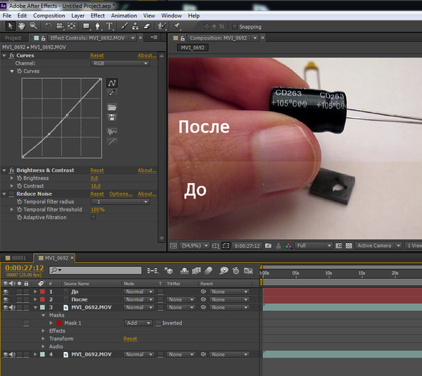The width and height of the screenshot is (422, 376).
Task: Toggle the Reduce Noise effect fx switch
Action: (11, 194)
